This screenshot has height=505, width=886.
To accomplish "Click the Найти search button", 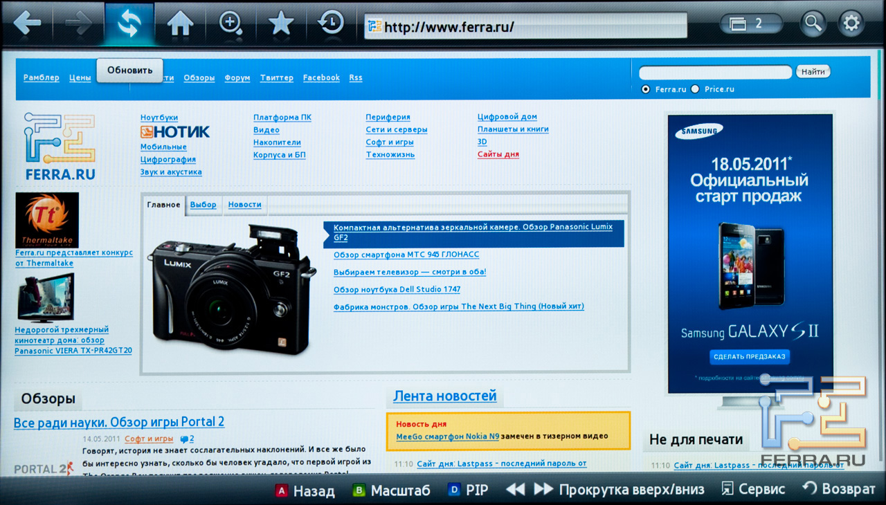I will [813, 72].
